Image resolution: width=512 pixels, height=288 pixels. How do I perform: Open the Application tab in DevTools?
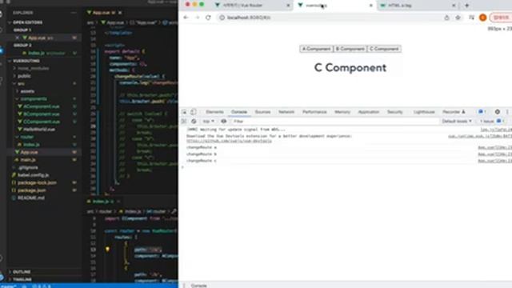(x=369, y=112)
